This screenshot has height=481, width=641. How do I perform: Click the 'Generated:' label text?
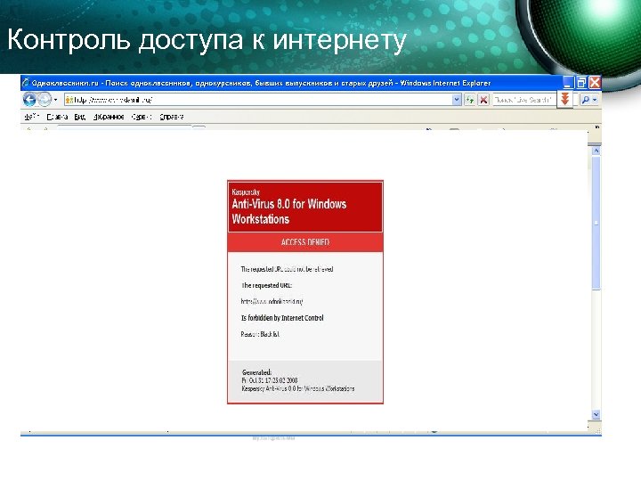256,372
